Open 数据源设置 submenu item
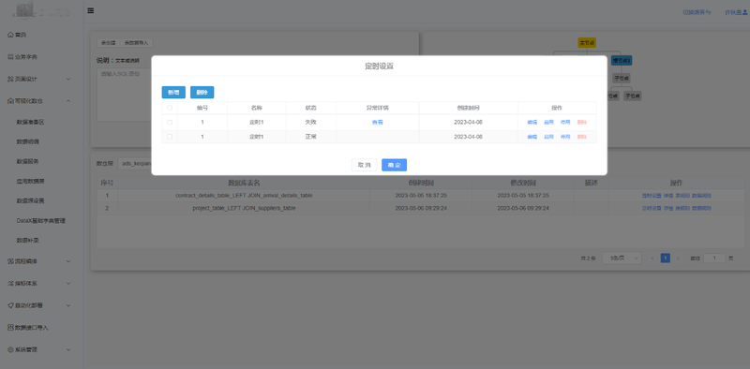 pyautogui.click(x=31, y=200)
